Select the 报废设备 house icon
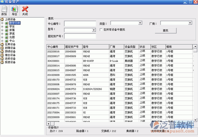This screenshot has width=198, height=137. 2,62
